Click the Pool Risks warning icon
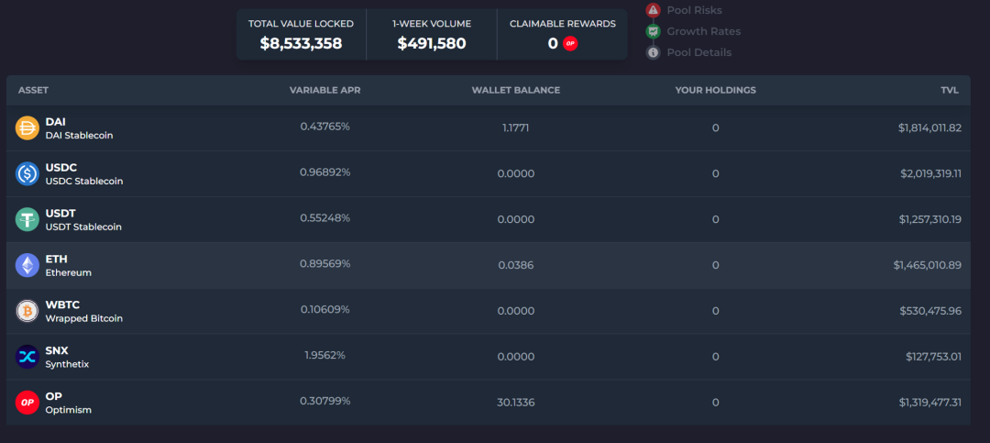 (x=653, y=10)
